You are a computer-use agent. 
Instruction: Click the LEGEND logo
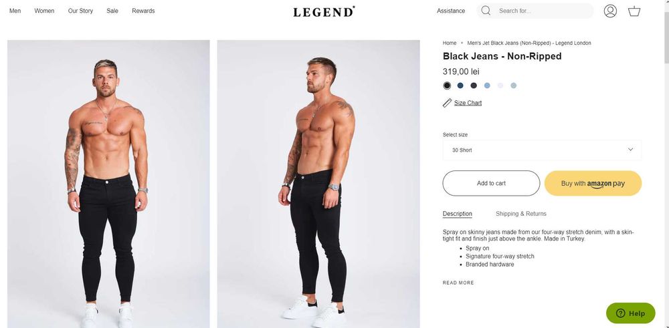tap(324, 11)
